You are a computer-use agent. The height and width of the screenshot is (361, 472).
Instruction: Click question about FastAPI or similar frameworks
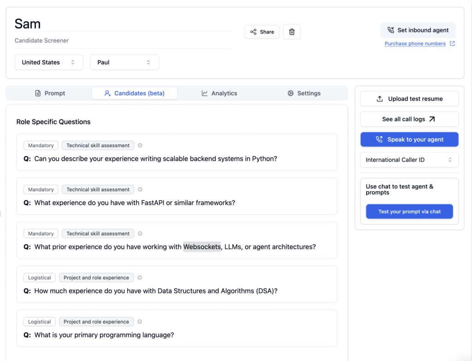click(x=135, y=203)
